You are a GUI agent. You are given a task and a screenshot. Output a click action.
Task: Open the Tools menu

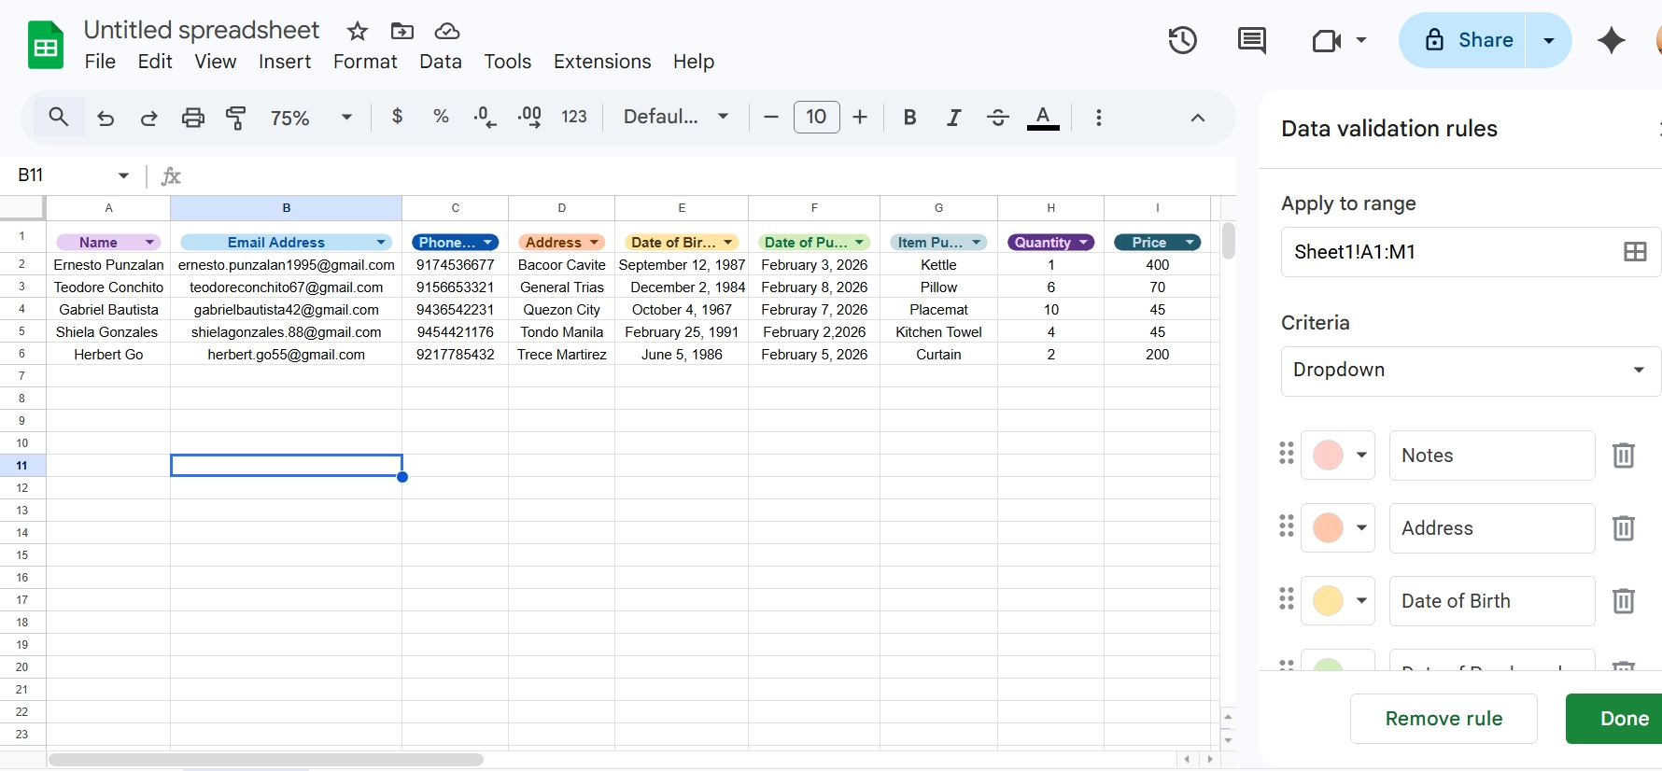[x=508, y=62]
